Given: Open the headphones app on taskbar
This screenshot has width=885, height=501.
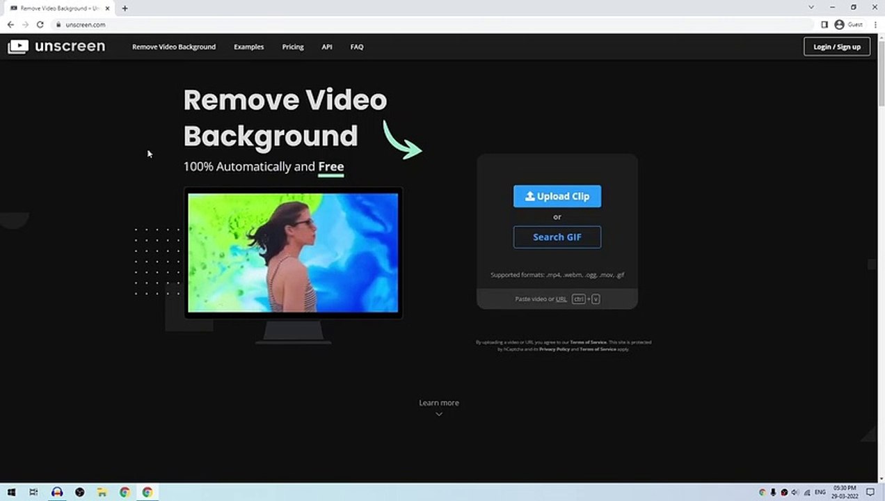Looking at the screenshot, I should tap(57, 492).
